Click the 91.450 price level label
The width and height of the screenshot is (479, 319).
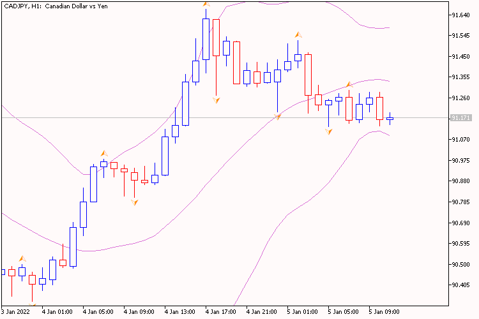pos(460,57)
